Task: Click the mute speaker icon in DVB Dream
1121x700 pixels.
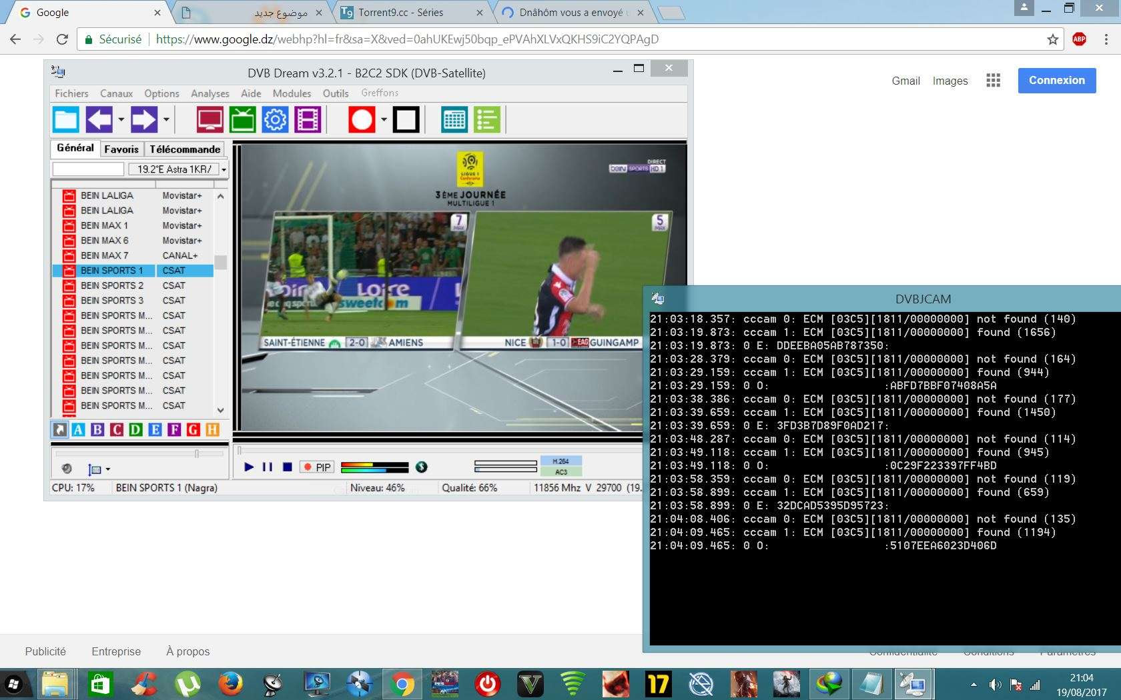Action: click(x=67, y=469)
